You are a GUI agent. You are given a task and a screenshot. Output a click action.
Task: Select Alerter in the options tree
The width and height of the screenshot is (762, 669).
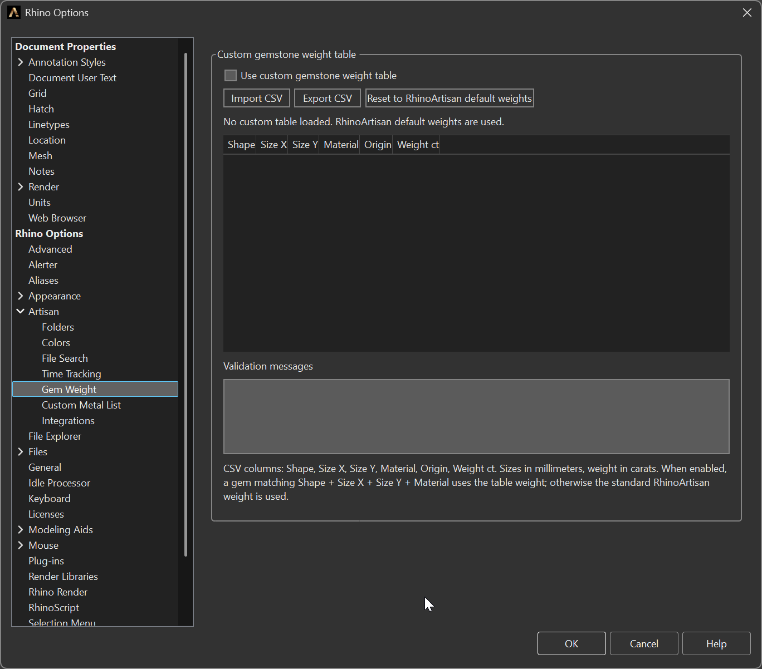pos(43,264)
